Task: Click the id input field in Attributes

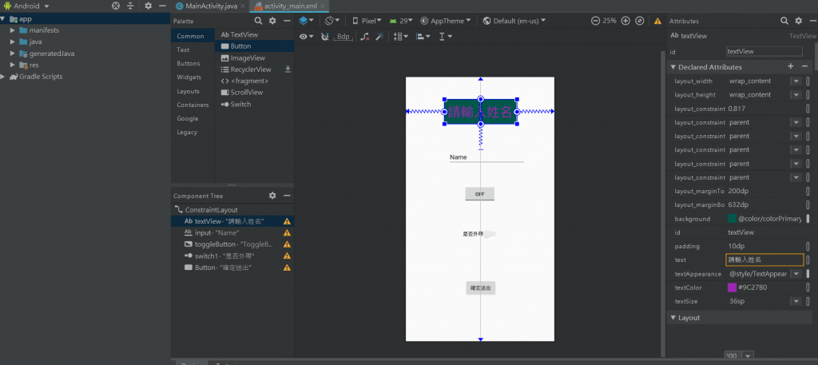Action: (764, 51)
